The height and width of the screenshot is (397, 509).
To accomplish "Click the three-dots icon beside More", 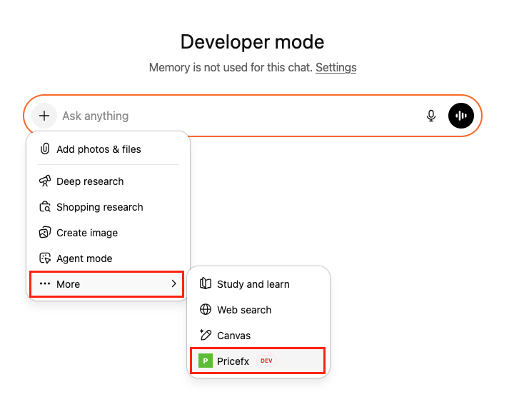I will tap(45, 284).
